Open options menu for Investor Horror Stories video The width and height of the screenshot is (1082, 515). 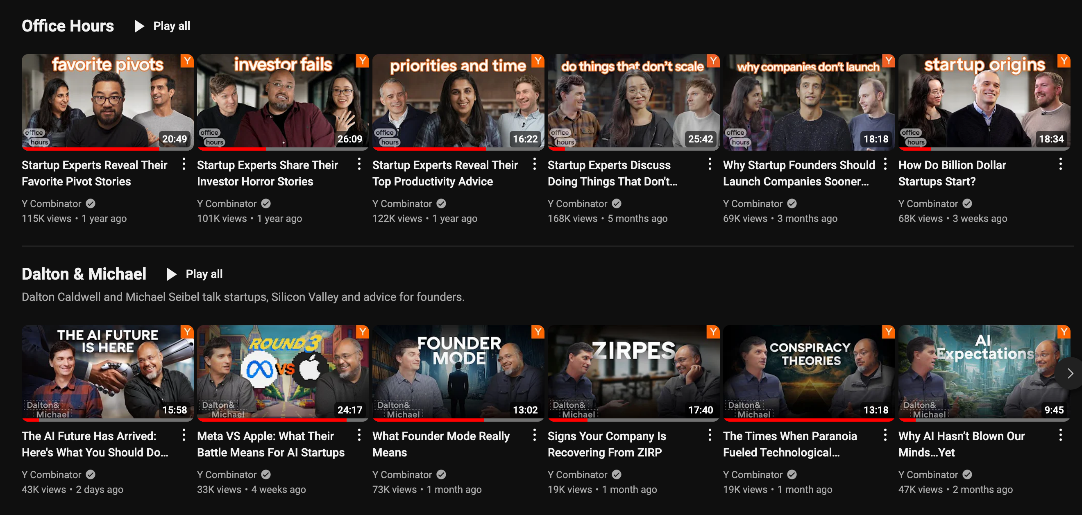(x=359, y=164)
